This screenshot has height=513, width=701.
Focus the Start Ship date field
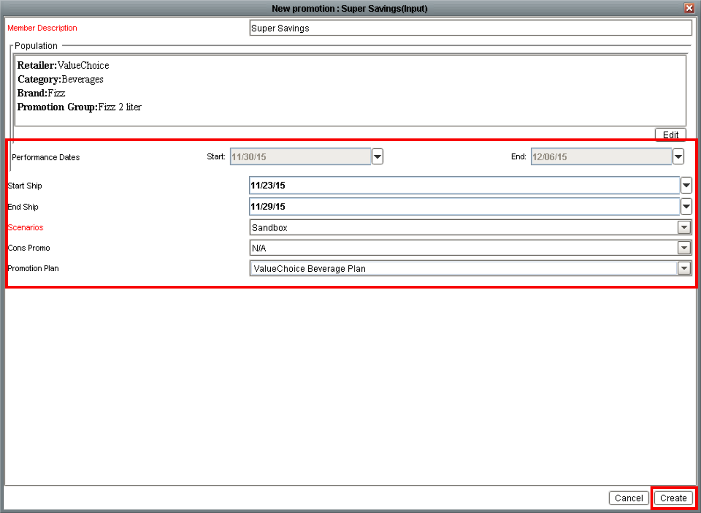tap(464, 185)
